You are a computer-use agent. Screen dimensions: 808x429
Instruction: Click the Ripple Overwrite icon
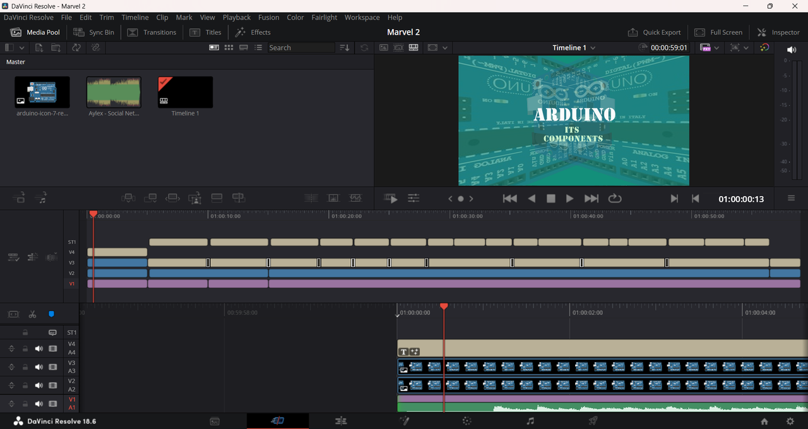[x=172, y=198]
